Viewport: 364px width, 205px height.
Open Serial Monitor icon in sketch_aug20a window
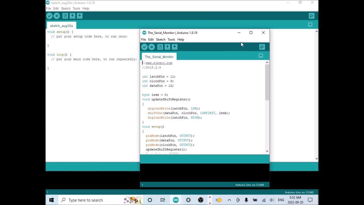311,16
